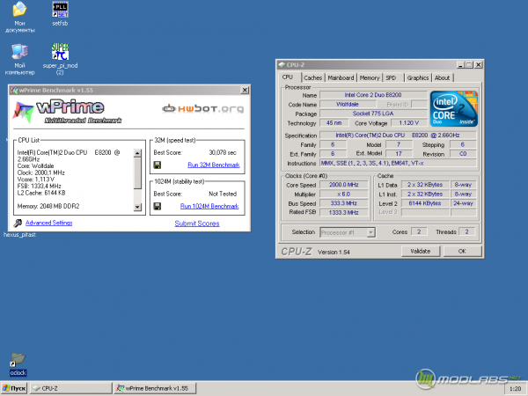Click the Multiplier value 'x 6.0'
This screenshot has width=528, height=396.
344,194
